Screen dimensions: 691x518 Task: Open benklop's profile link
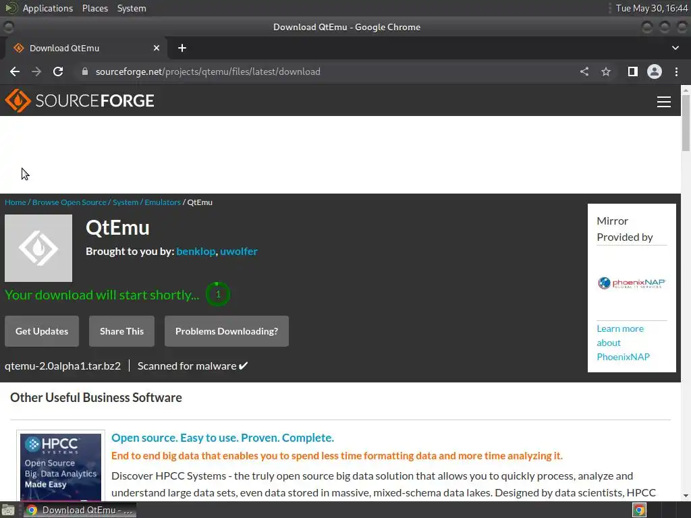click(196, 252)
